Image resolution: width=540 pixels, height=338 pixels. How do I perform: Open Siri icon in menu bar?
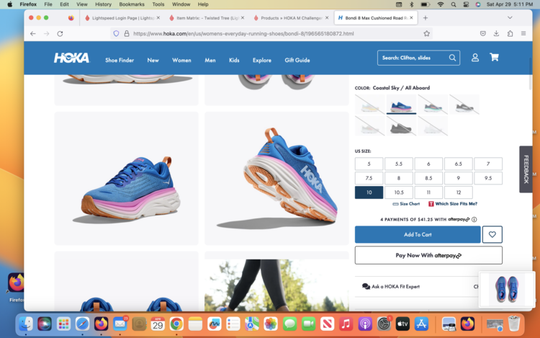tap(478, 4)
